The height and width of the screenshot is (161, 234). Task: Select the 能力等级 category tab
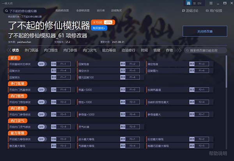pyautogui.click(x=109, y=50)
